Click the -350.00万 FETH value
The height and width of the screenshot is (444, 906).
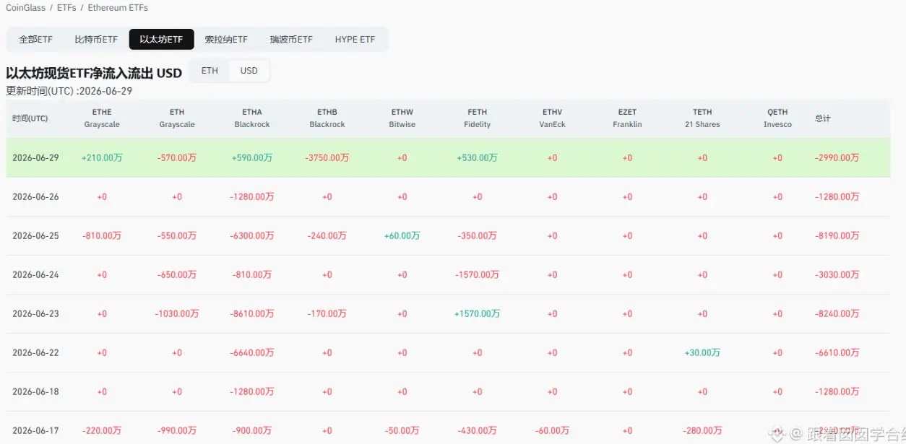tap(478, 235)
